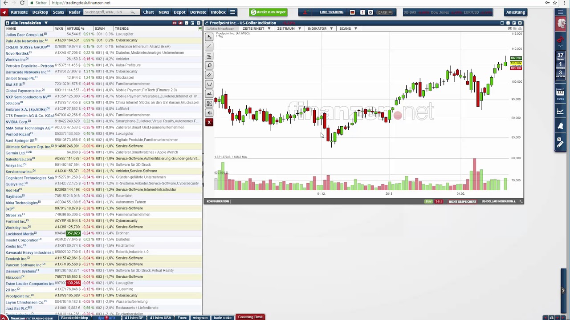Open the gear settings icon in top bar
Viewport: 570px width, 320px height.
point(370,12)
